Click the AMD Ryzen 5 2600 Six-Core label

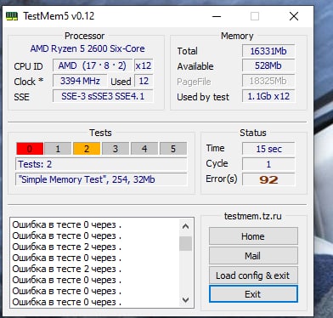(x=87, y=48)
